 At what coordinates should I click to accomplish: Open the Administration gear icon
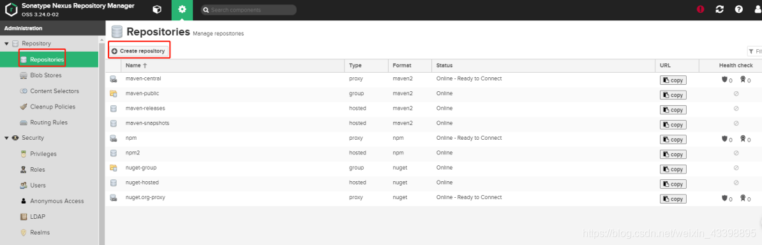coord(183,10)
